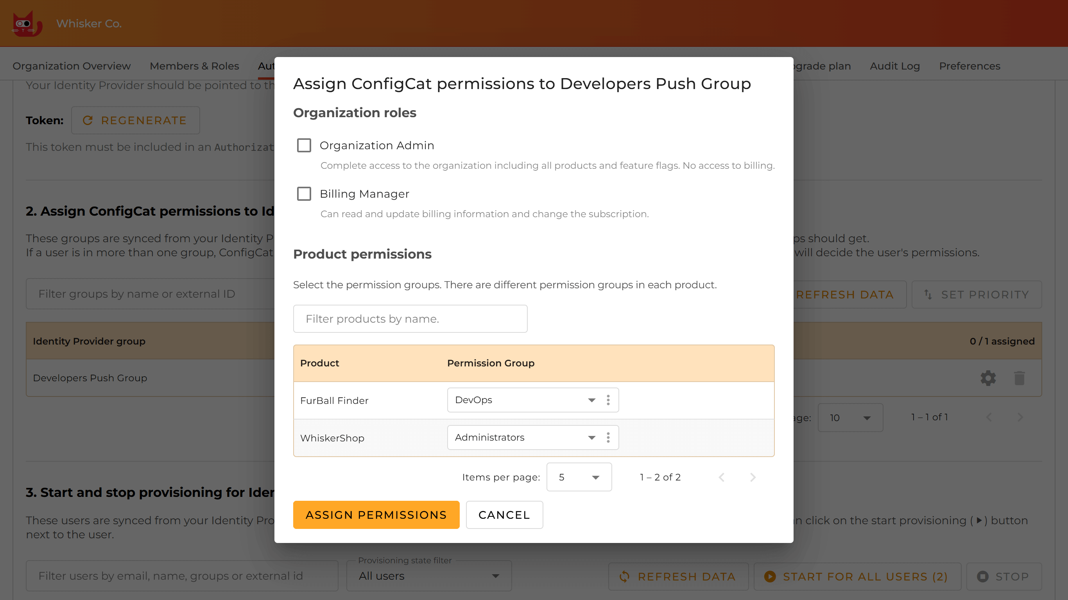
Task: Click the Refresh Data icon for users list
Action: (x=624, y=576)
